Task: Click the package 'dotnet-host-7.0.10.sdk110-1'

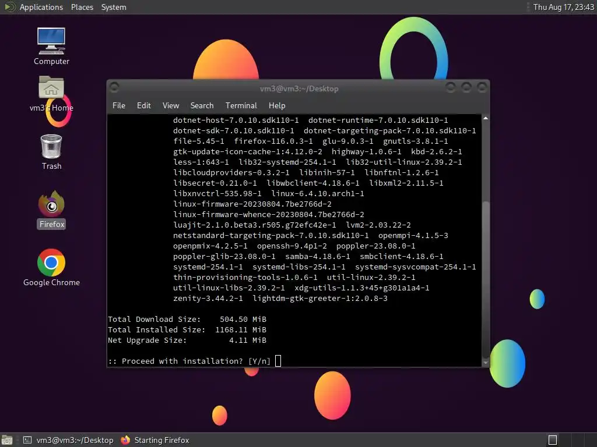Action: [236, 120]
